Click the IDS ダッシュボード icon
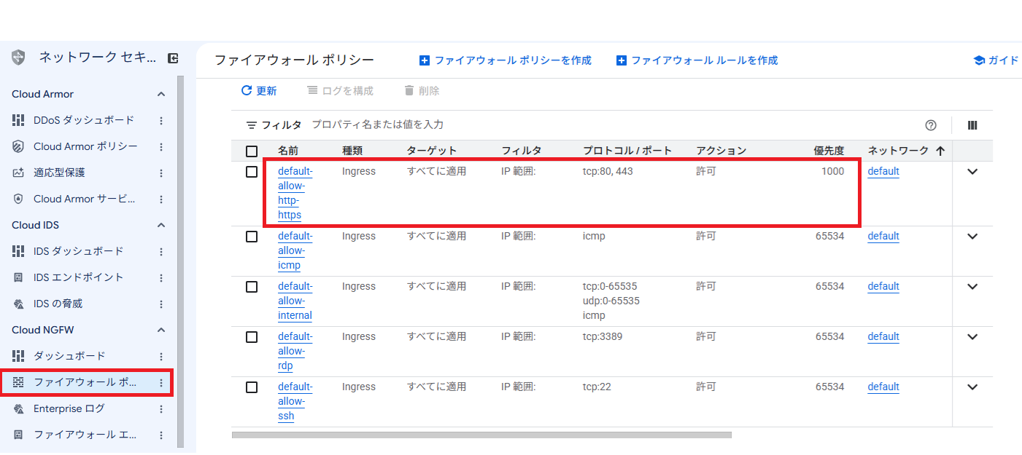The image size is (1022, 455). point(18,251)
